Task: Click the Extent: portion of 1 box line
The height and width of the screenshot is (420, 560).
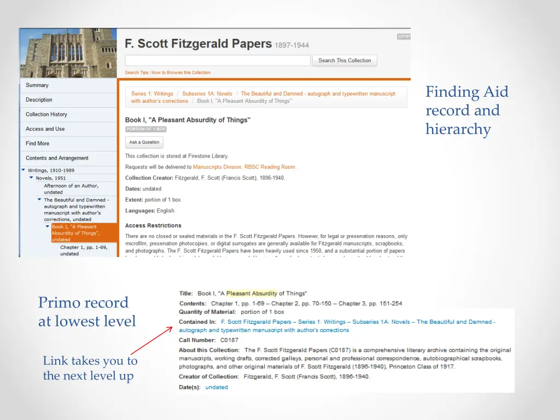Action: 153,200
